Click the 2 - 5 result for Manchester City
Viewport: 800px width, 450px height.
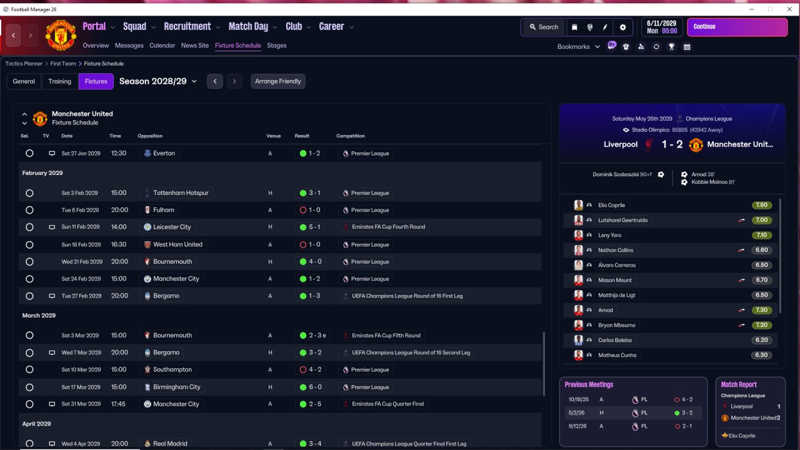[x=311, y=404]
